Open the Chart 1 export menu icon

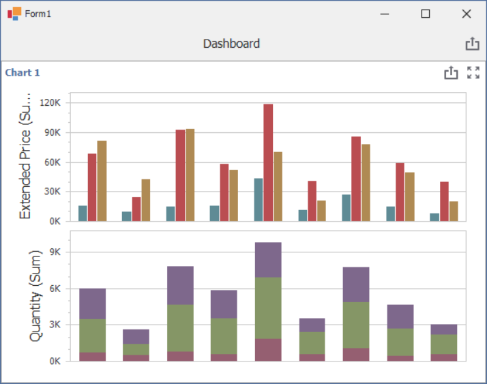[450, 73]
